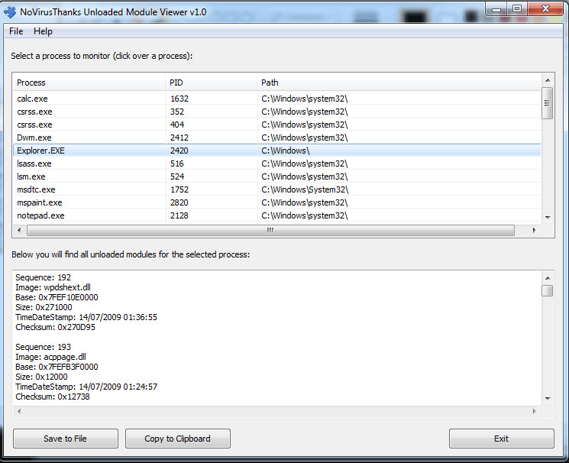Click PID value 2412
Viewport: 569px width, 463px height.
point(179,138)
